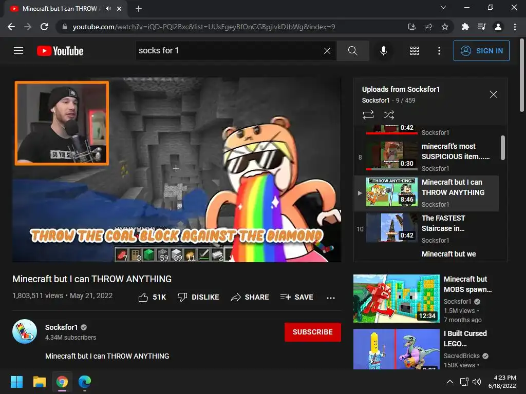Viewport: 526px width, 394px height.
Task: Click the page vertical scrollbar
Action: [522, 76]
